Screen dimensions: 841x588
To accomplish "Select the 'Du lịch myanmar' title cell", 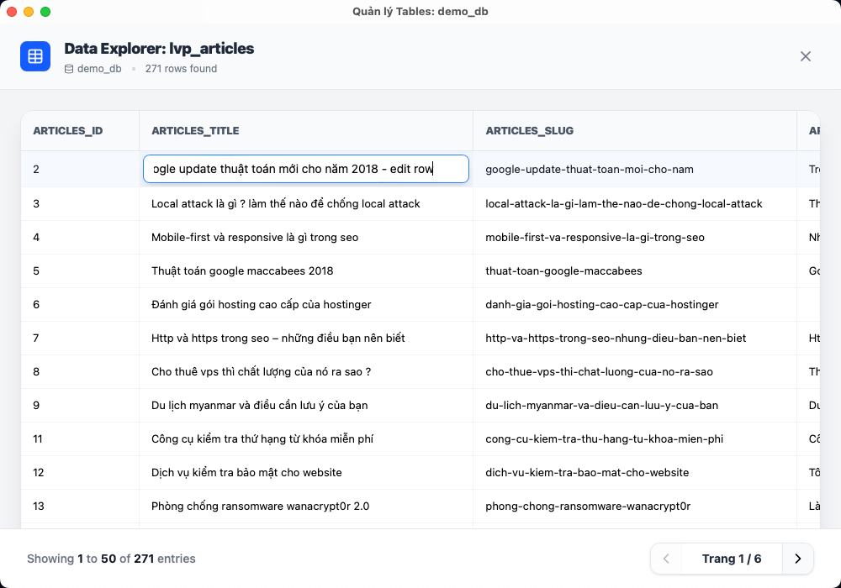I will pyautogui.click(x=259, y=405).
